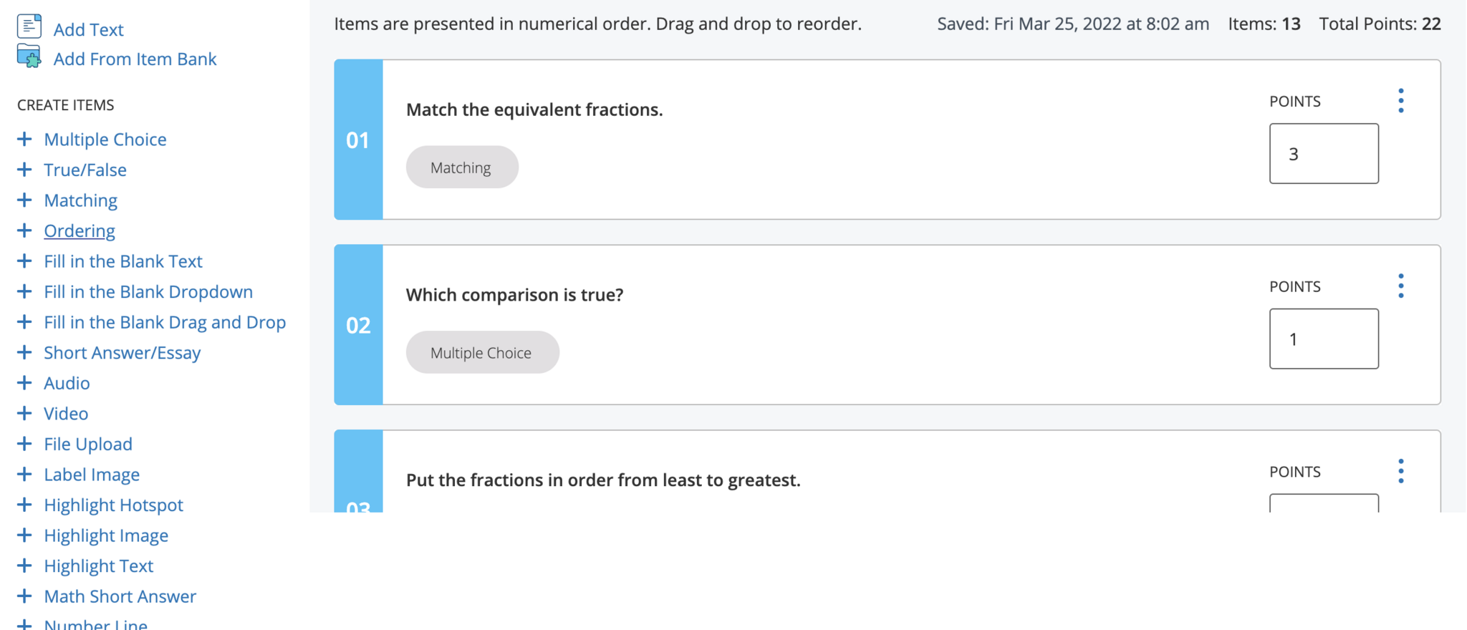Click the plus icon beside True/False
This screenshot has width=1467, height=630.
[24, 170]
